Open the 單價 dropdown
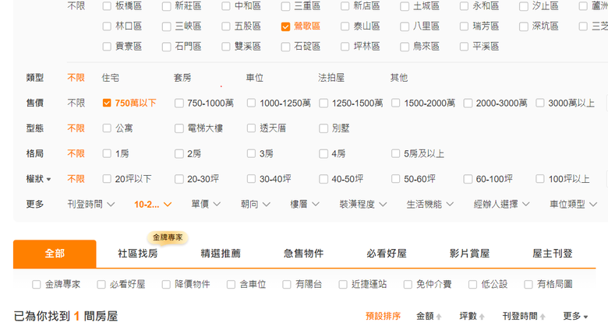Screen dimensions: 608x326 (206, 205)
